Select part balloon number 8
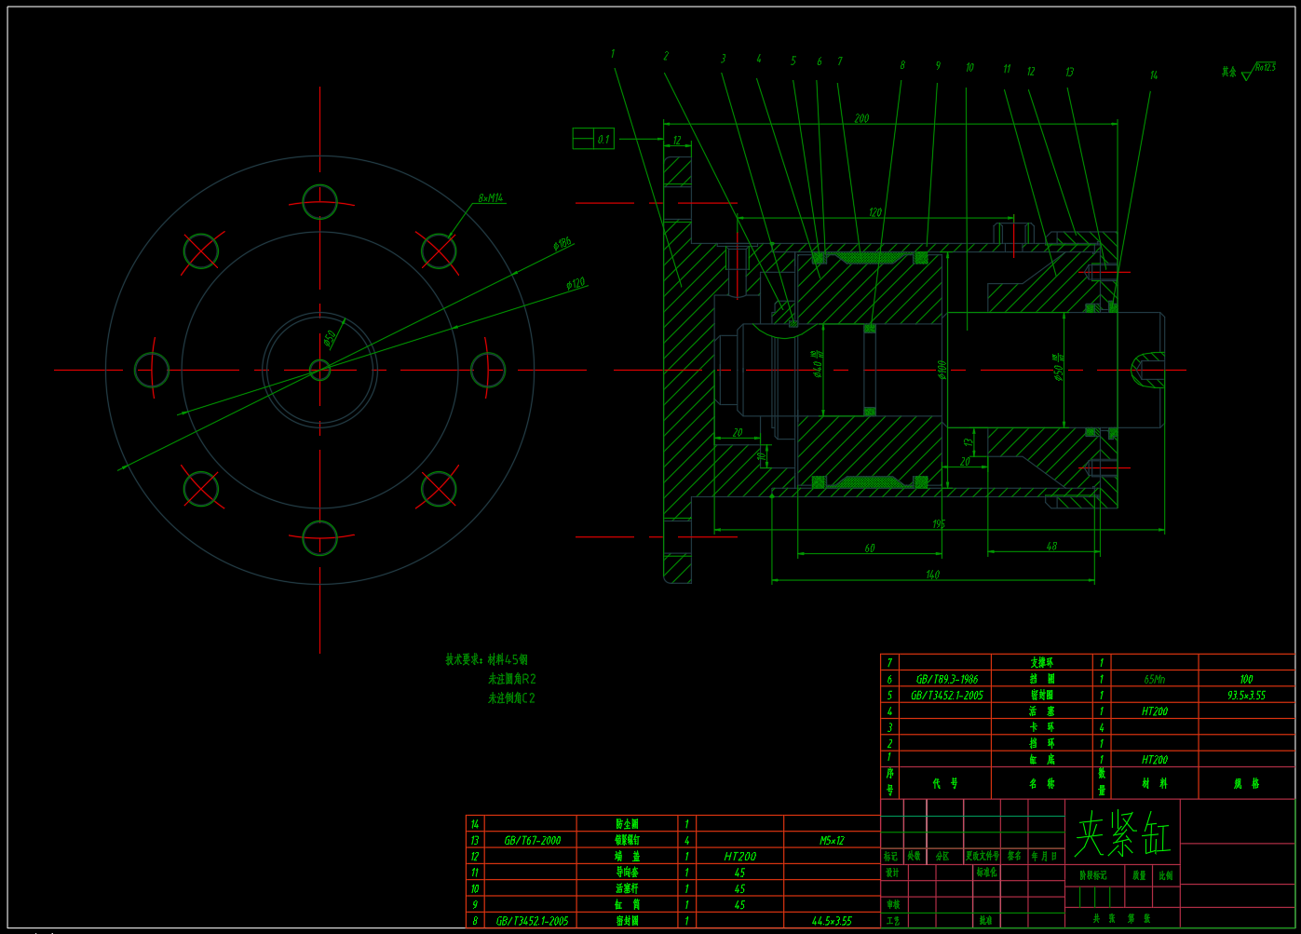This screenshot has width=1301, height=934. pyautogui.click(x=901, y=65)
